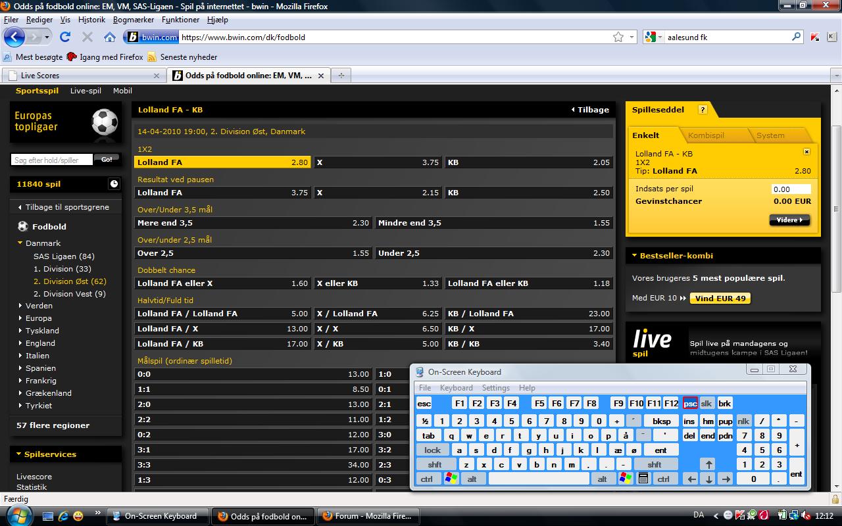This screenshot has width=842, height=526.
Task: Click the bksp key on On-Screen Keyboard
Action: coord(661,421)
